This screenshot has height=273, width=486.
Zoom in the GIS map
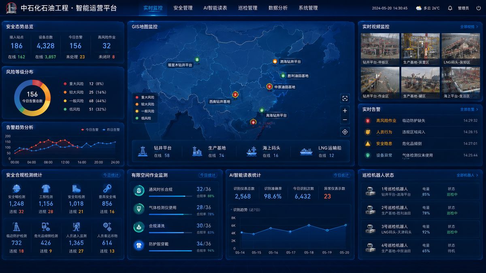coord(345,110)
